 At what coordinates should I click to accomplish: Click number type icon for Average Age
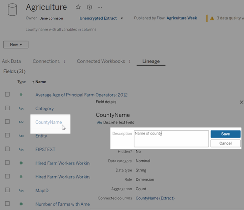pyautogui.click(x=21, y=95)
